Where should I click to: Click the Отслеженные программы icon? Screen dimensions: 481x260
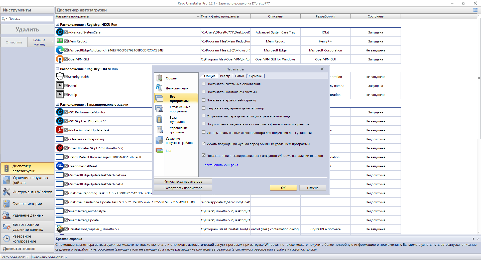coord(159,109)
